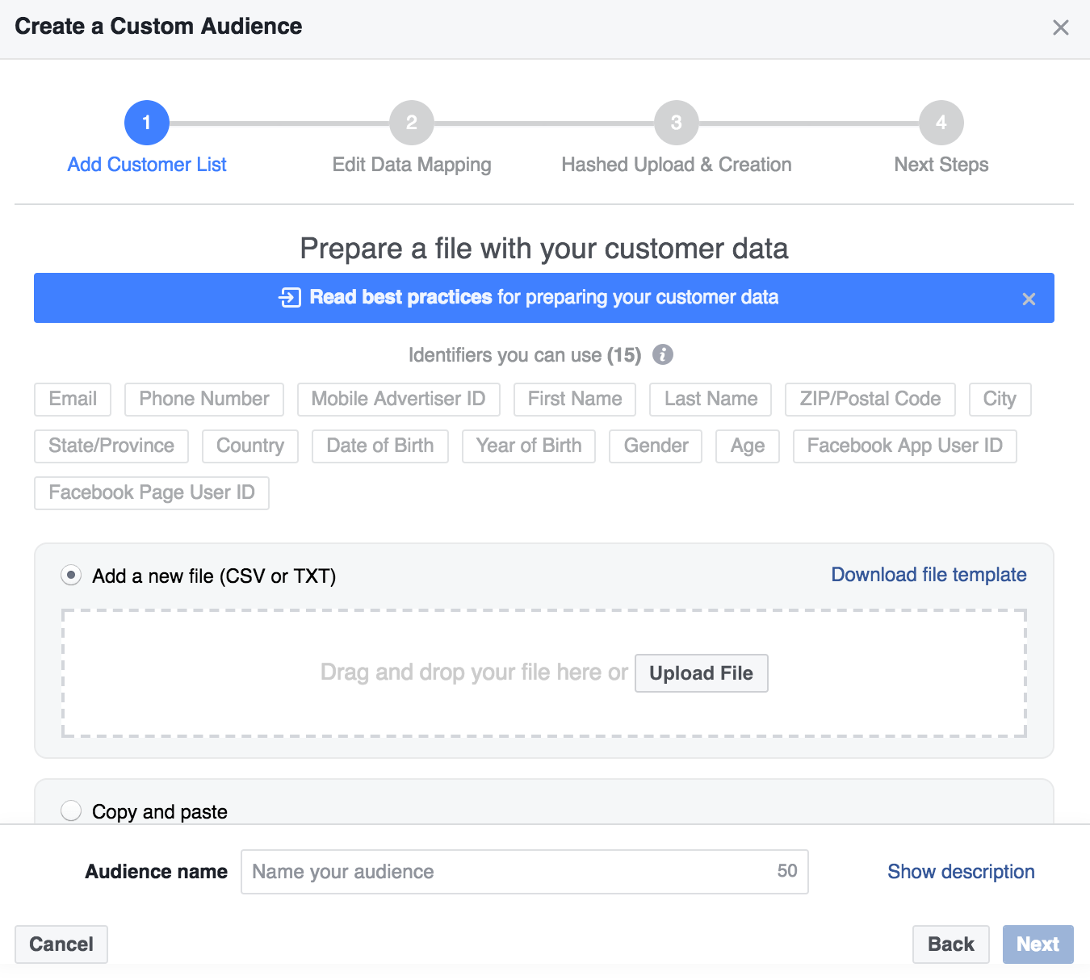Click the Gender identifier tag
The image size is (1090, 980).
(x=656, y=446)
